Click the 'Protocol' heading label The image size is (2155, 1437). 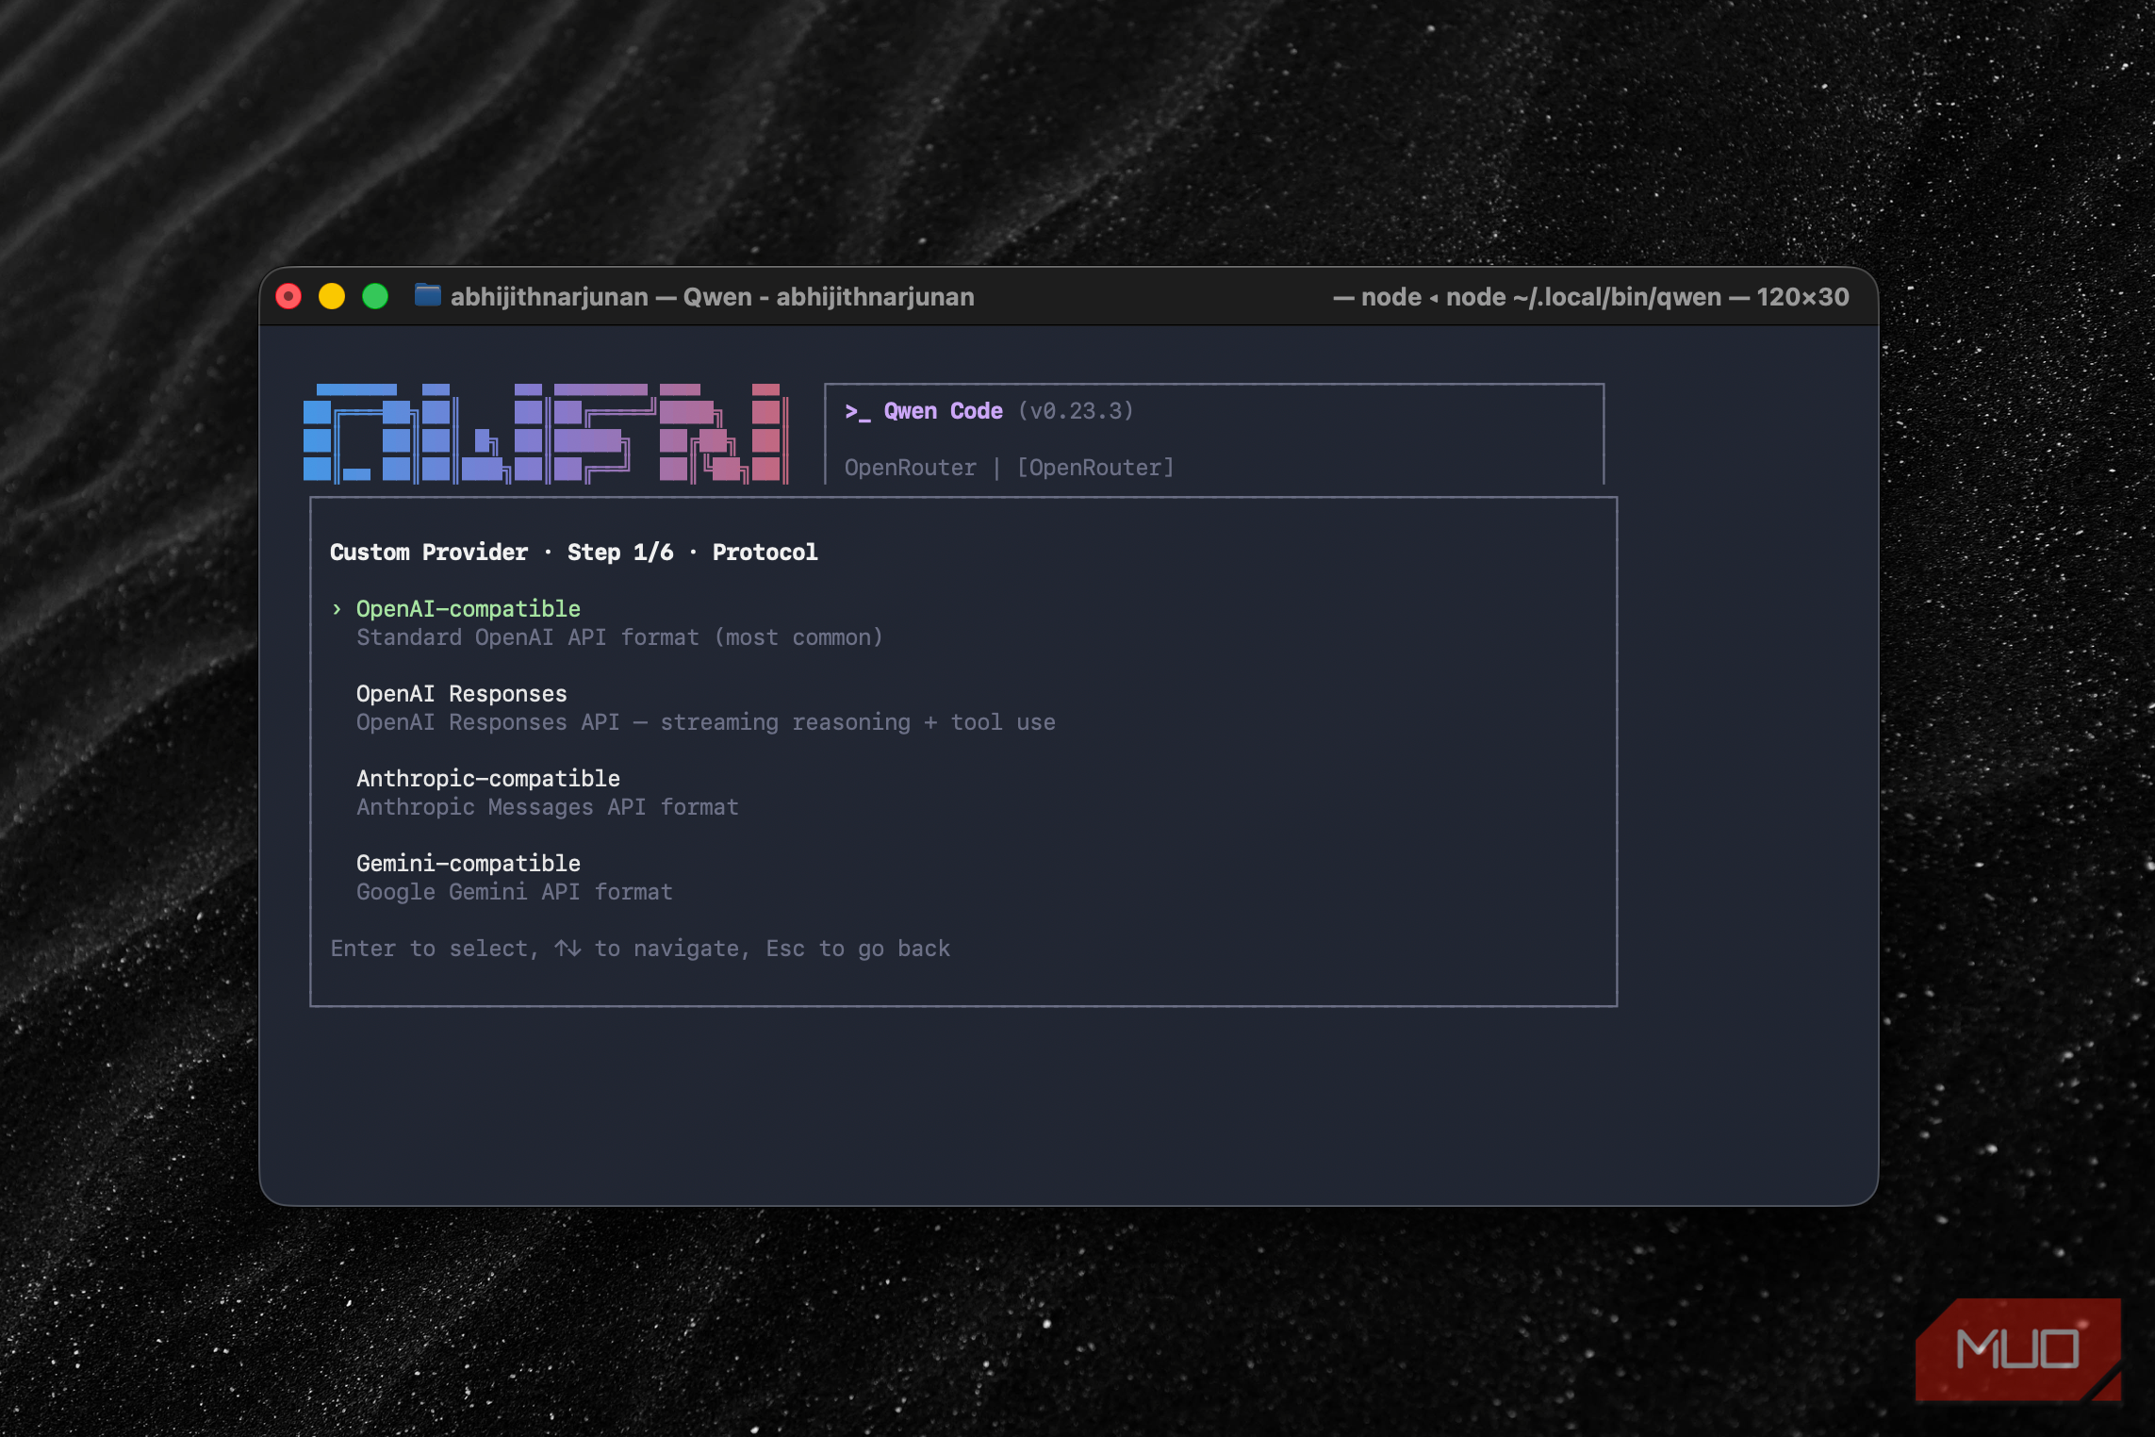765,553
